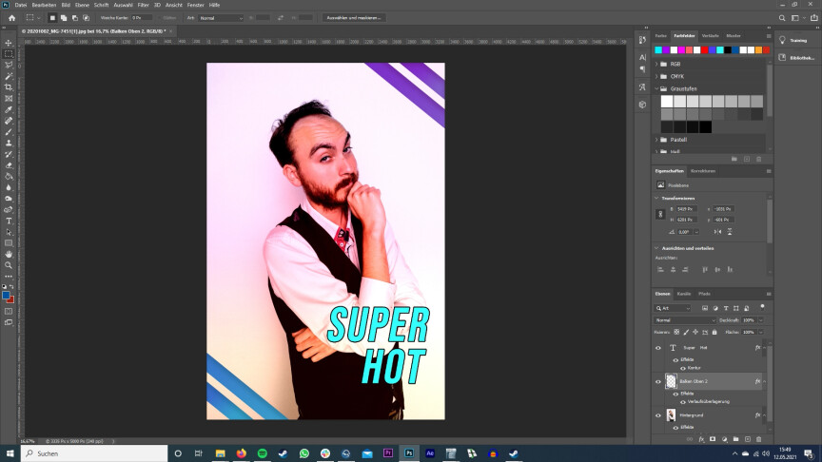Image resolution: width=822 pixels, height=462 pixels.
Task: Open the blend mode Normal dropdown
Action: coord(683,320)
